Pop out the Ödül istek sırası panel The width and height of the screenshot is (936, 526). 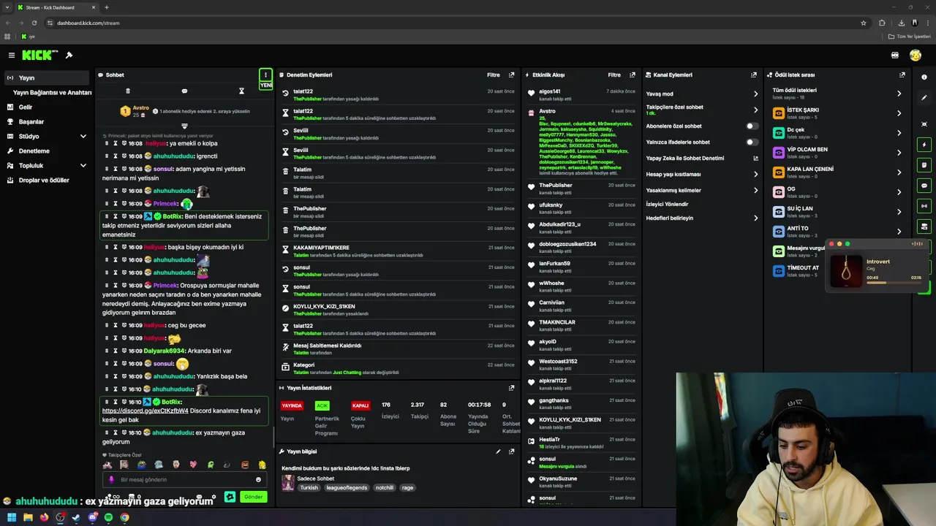(x=902, y=75)
